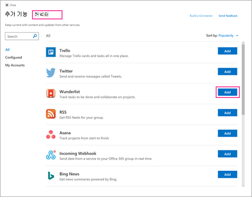Select the Configured category
Screen dimensions: 252x197
pyautogui.click(x=14, y=57)
